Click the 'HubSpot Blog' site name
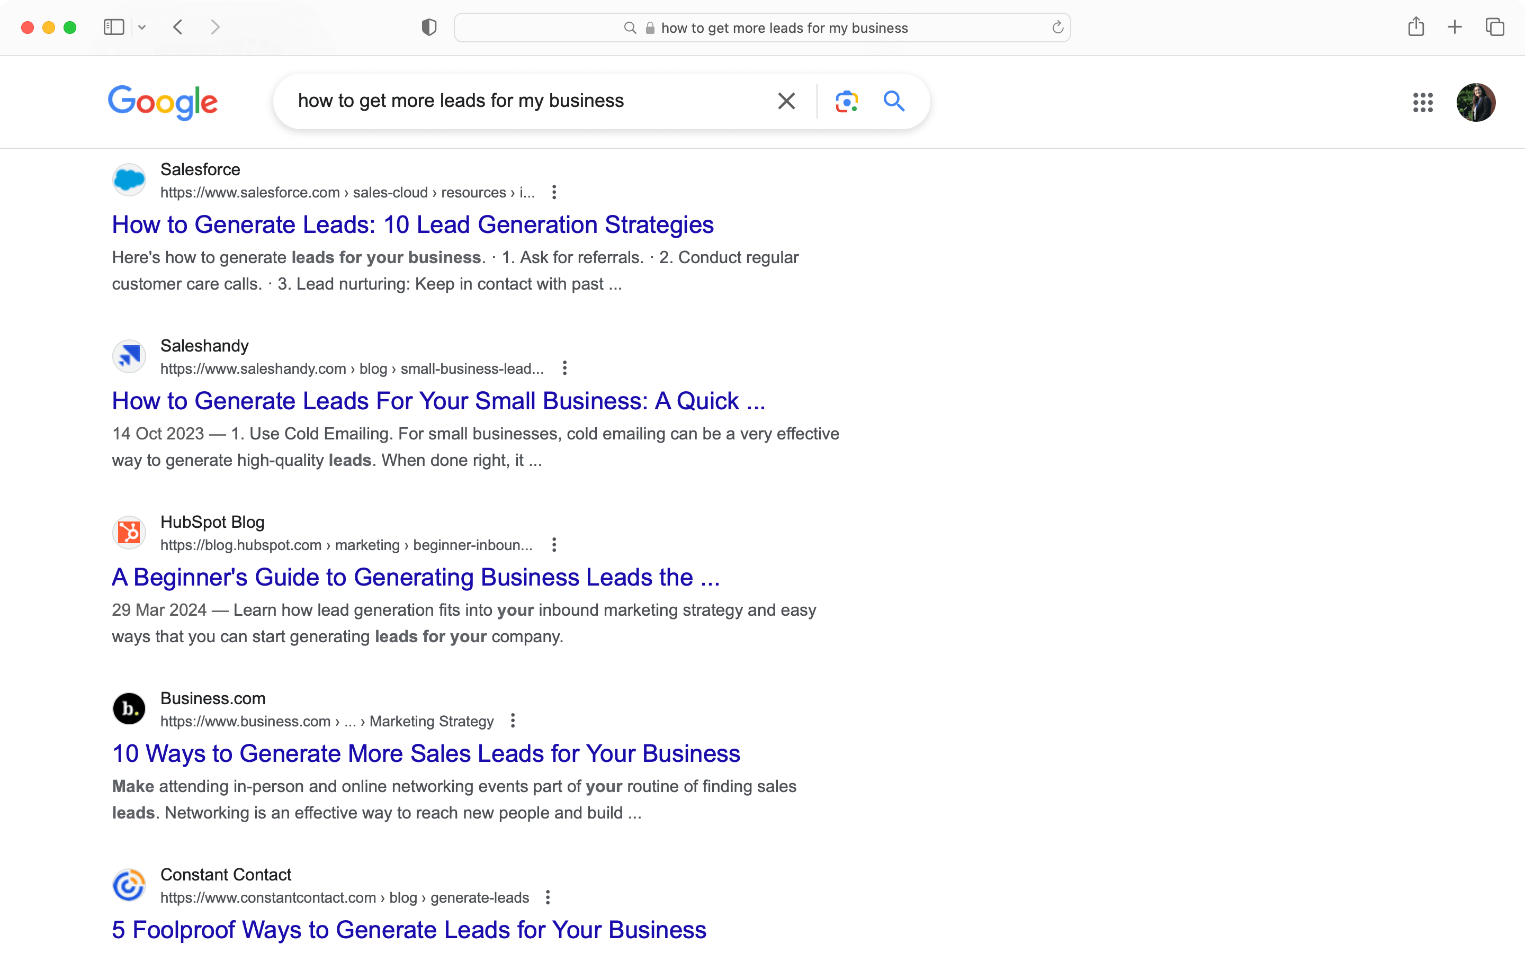 212,522
